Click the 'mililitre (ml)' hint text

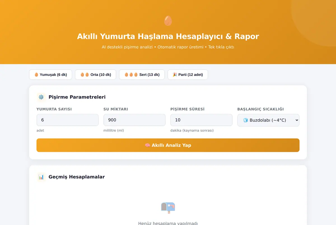[x=114, y=130]
